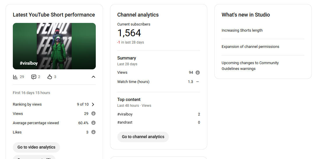Open Expansion of channel permissions news
The image size is (315, 159).
coord(250,47)
